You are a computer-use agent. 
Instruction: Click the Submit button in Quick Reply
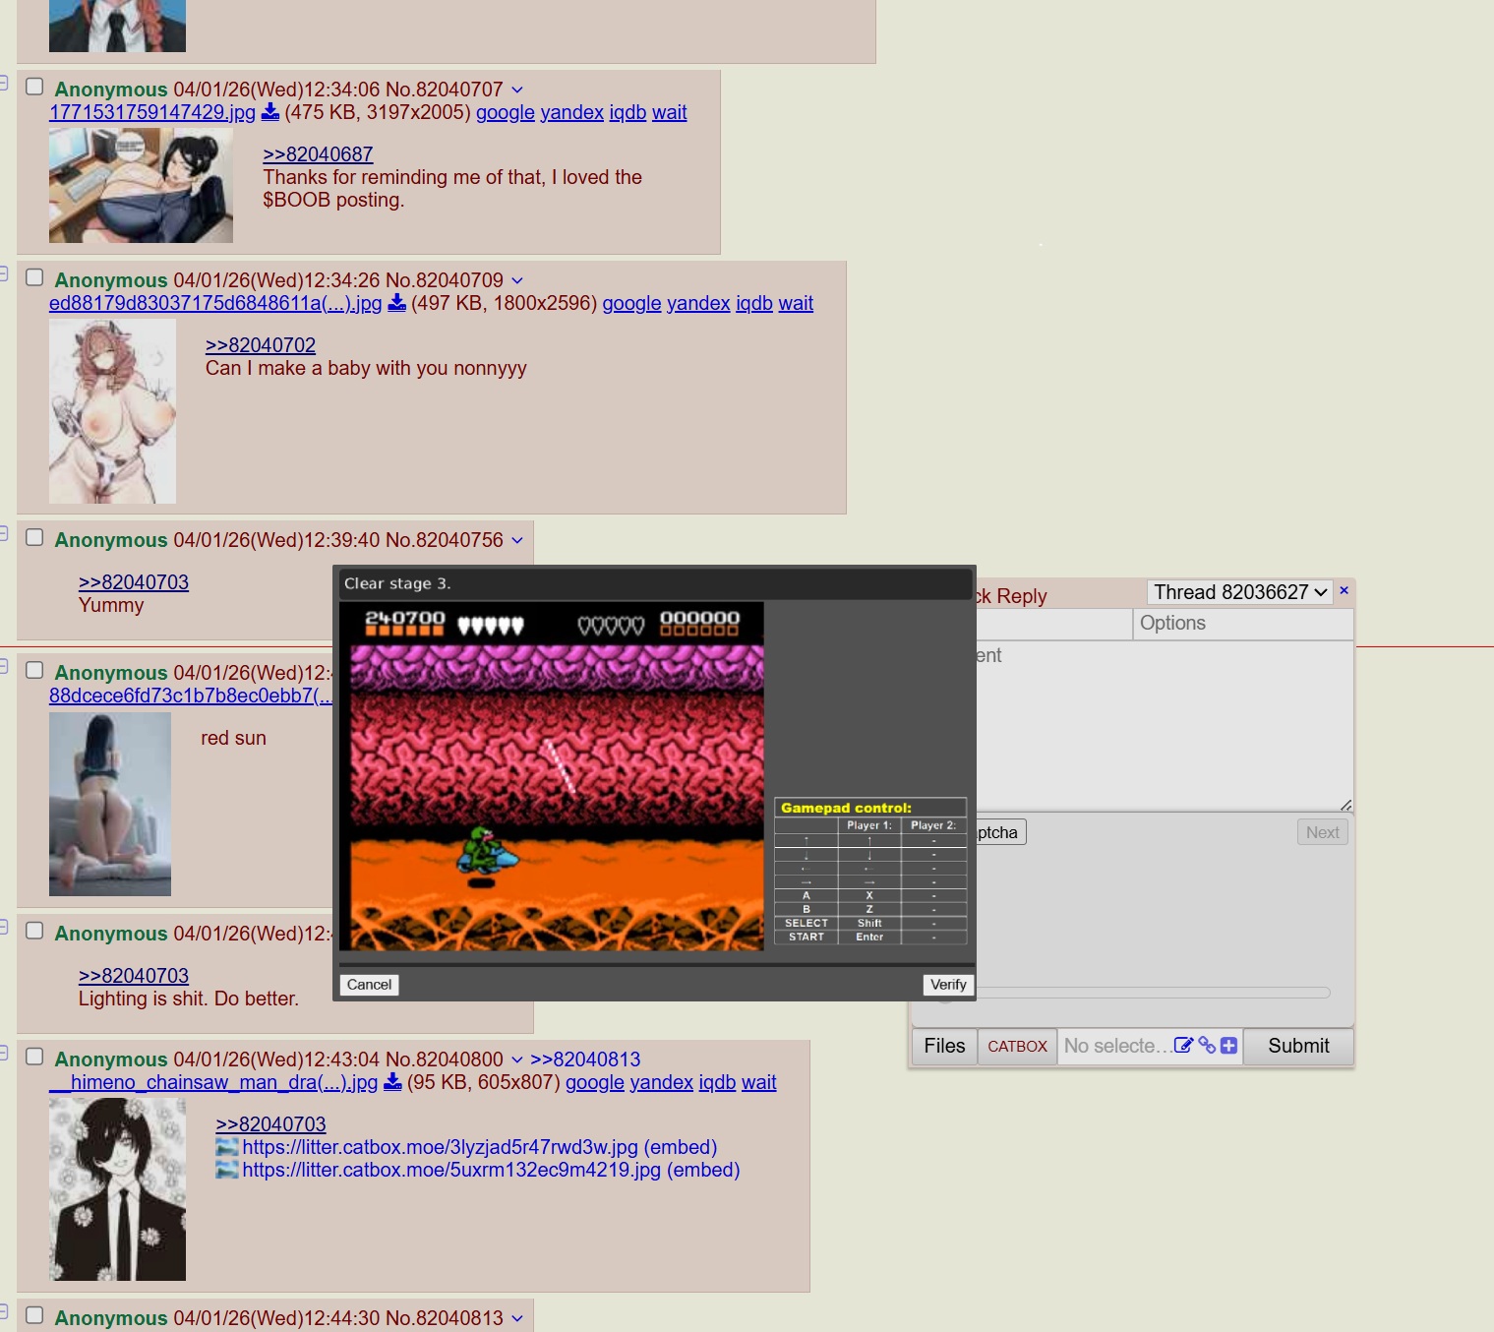click(1298, 1046)
